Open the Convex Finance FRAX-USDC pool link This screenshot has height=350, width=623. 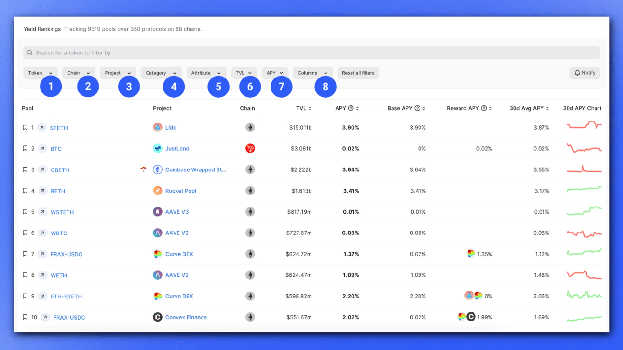click(69, 318)
